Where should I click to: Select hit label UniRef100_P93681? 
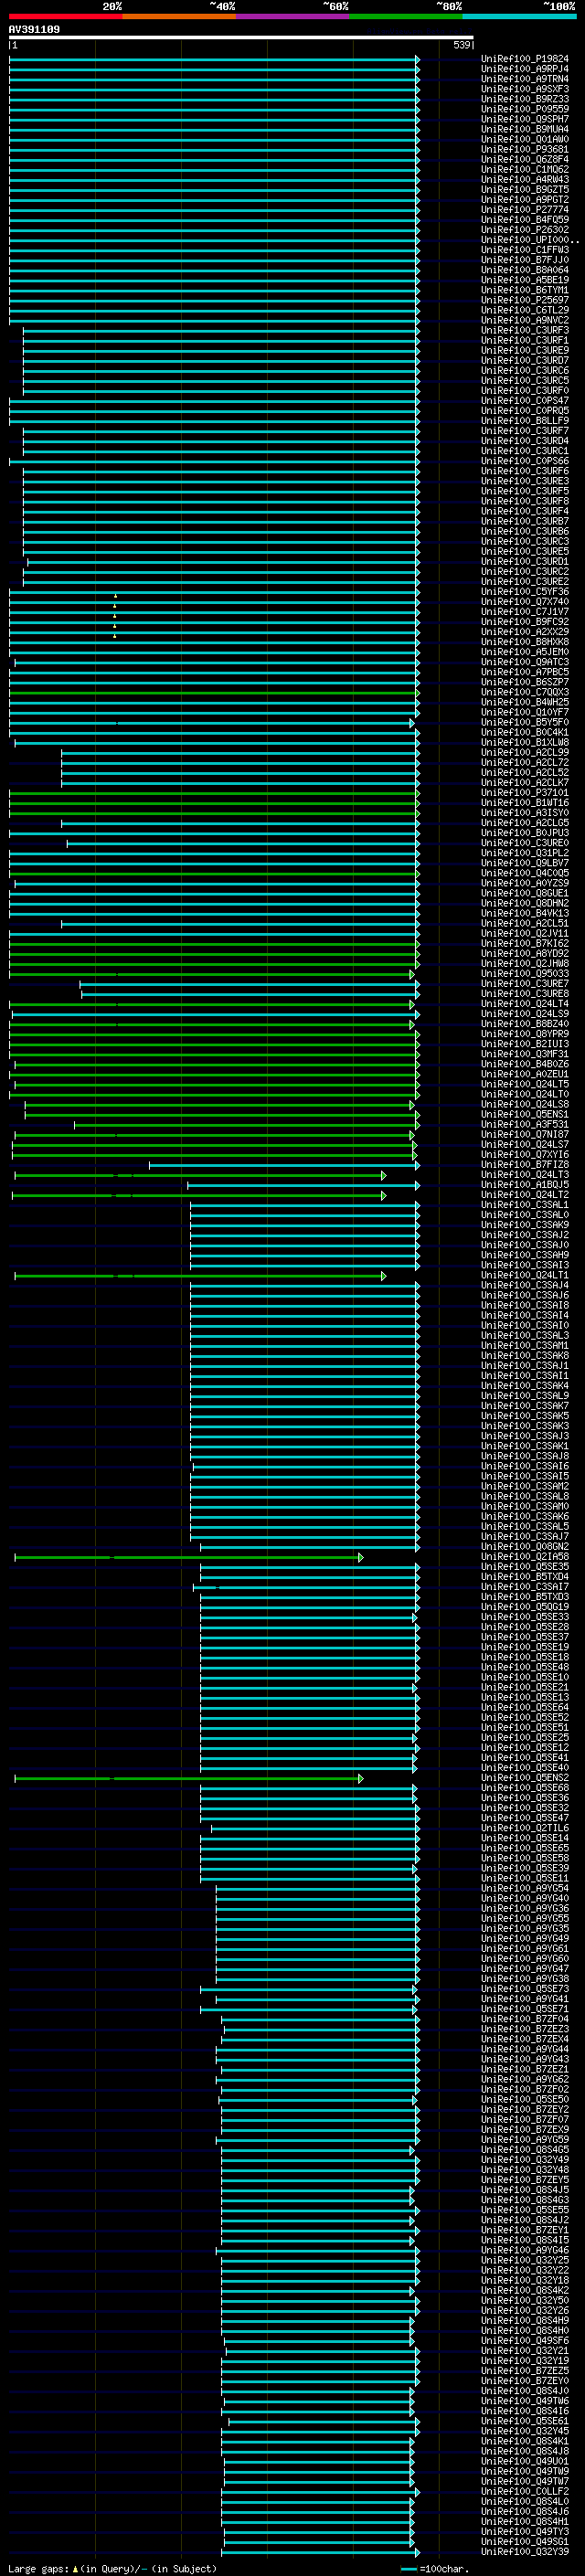click(x=525, y=149)
